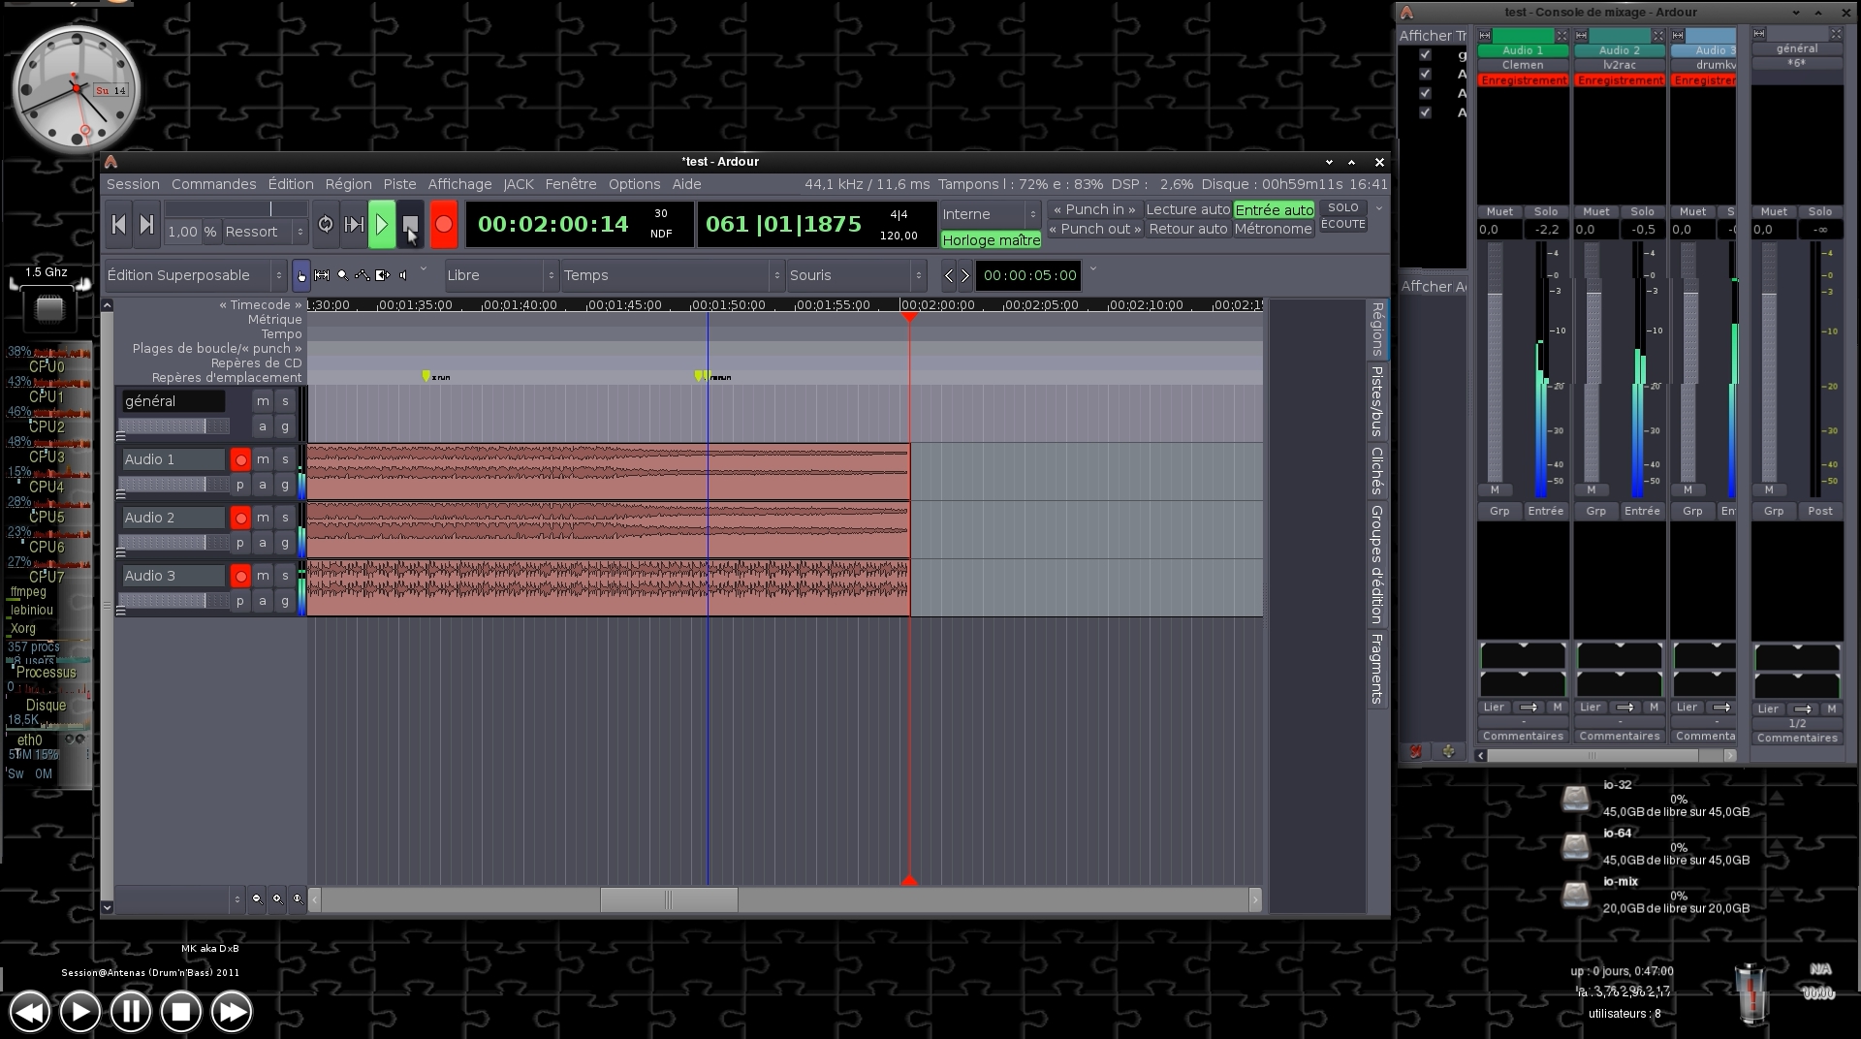Click Muet on Audio 1 mixer strip

point(1499,211)
